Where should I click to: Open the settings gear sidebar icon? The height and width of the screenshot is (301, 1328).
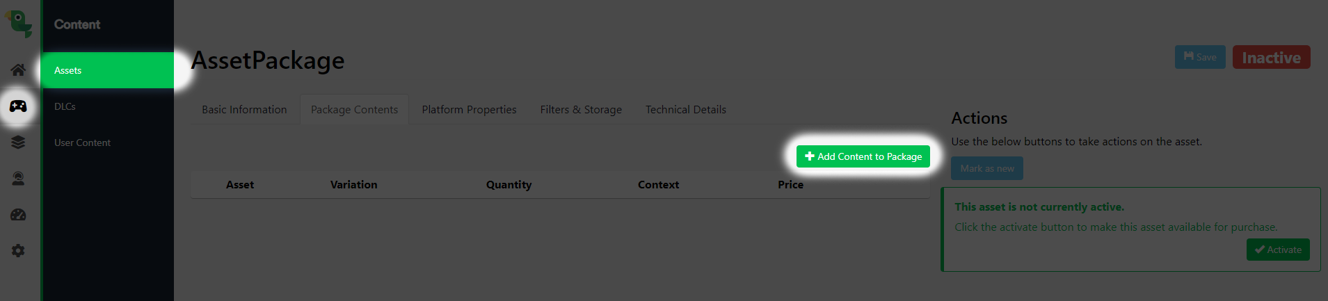pos(18,250)
